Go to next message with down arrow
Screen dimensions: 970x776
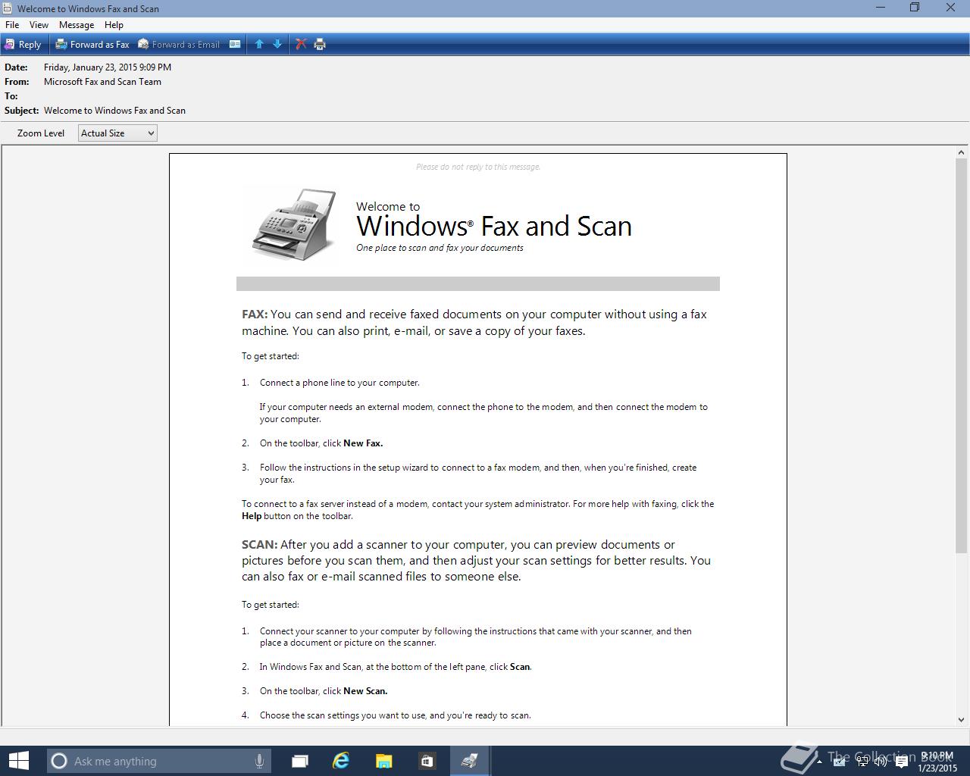tap(277, 45)
